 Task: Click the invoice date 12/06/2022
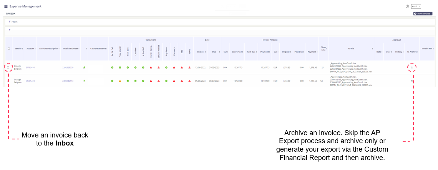click(200, 67)
